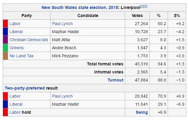
Task: Click footnote reference [3] in the title
Action: (x=146, y=6)
